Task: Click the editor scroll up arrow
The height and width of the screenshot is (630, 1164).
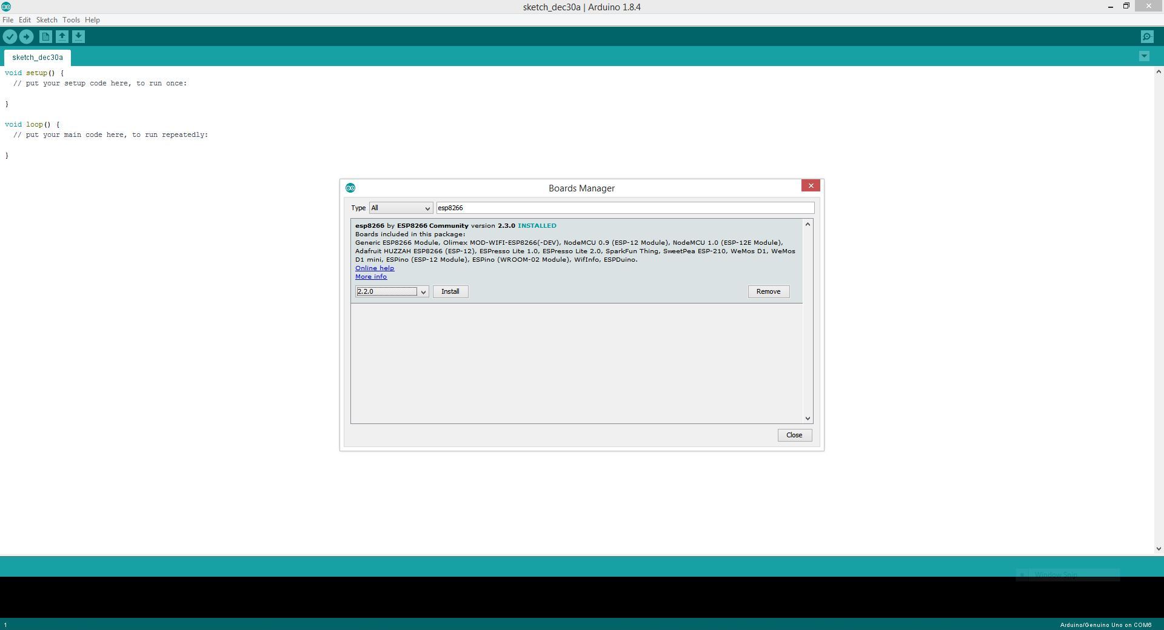Action: pyautogui.click(x=1159, y=71)
